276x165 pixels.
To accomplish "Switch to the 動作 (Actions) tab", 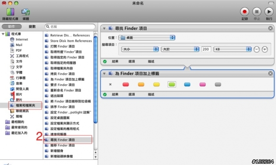I will pyautogui.click(x=12, y=27).
